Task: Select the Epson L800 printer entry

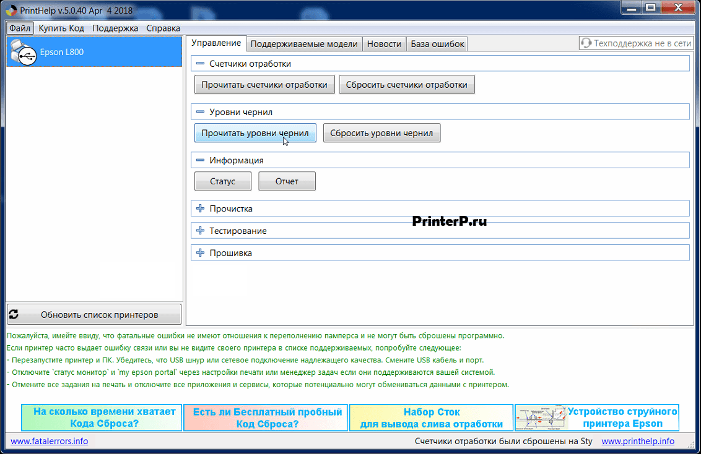Action: 94,52
